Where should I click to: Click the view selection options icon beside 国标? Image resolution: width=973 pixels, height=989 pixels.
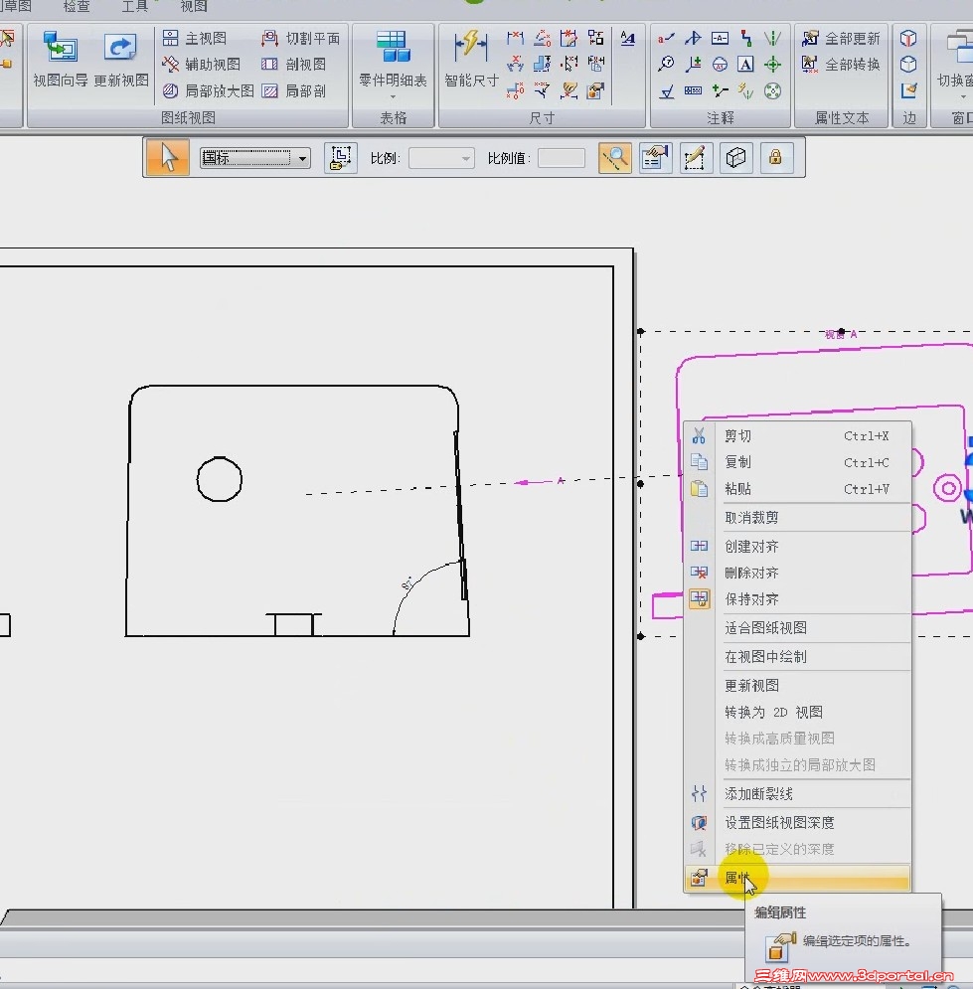tap(341, 158)
